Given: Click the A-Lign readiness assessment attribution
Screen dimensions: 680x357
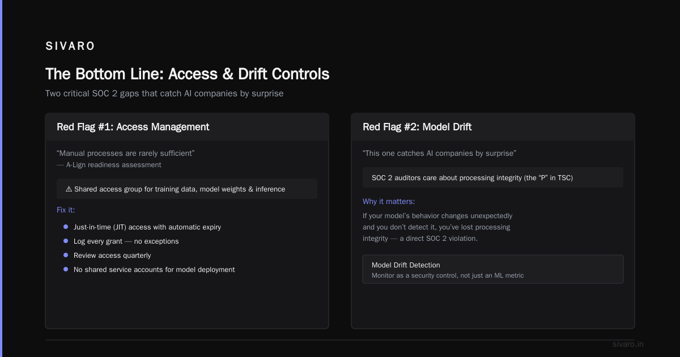Looking at the screenshot, I should pos(109,165).
